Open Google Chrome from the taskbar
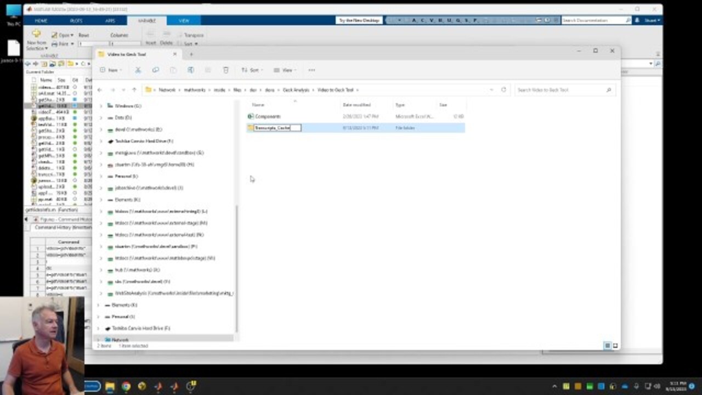 (x=126, y=386)
